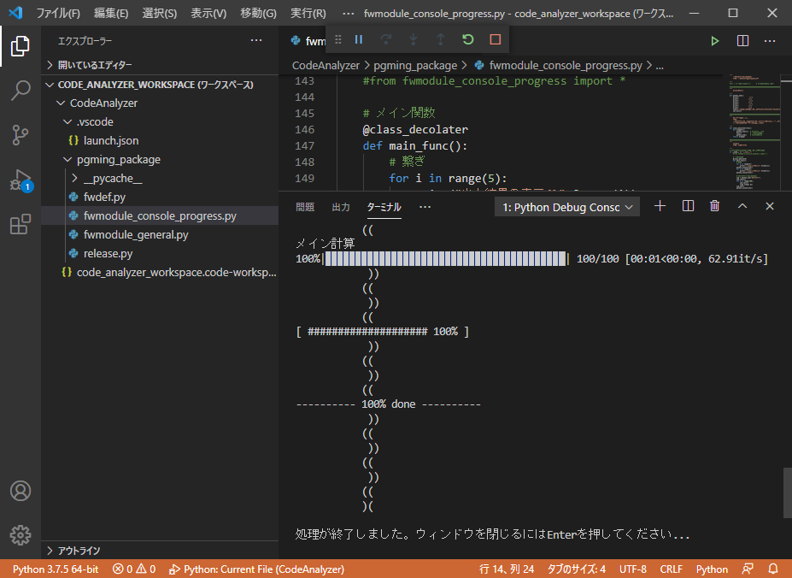Open launch.json in the explorer
Image resolution: width=792 pixels, height=578 pixels.
click(x=160, y=140)
